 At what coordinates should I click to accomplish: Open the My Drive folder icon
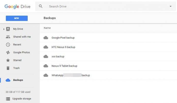8,29
